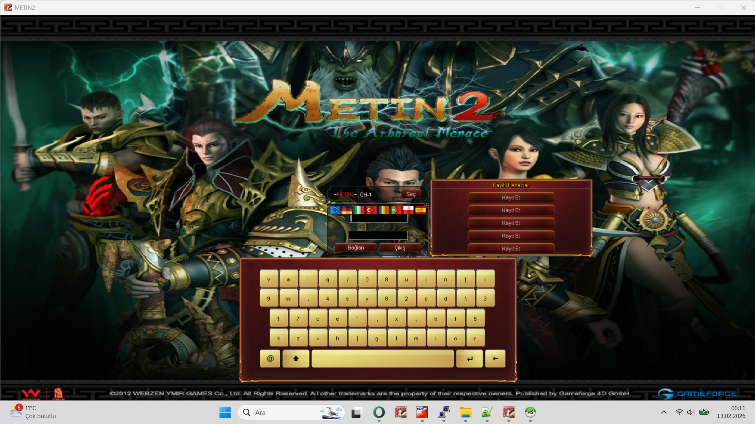Click Seç to choose server channel
The width and height of the screenshot is (755, 424).
411,194
